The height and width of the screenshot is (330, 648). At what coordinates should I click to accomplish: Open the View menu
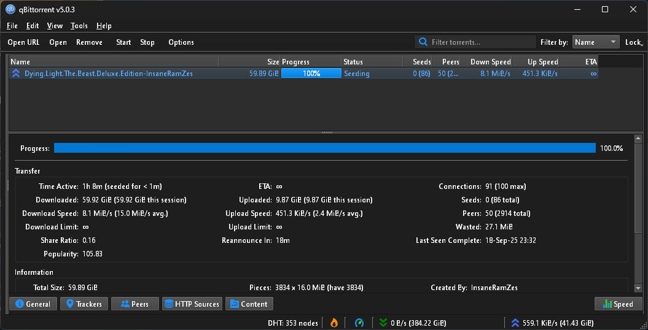pyautogui.click(x=55, y=26)
